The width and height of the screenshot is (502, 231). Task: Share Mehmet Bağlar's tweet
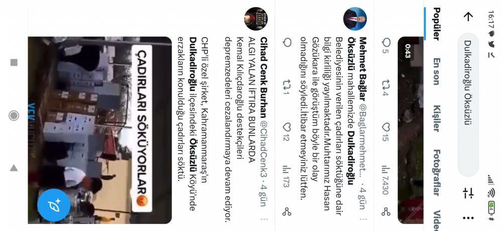coord(287,211)
